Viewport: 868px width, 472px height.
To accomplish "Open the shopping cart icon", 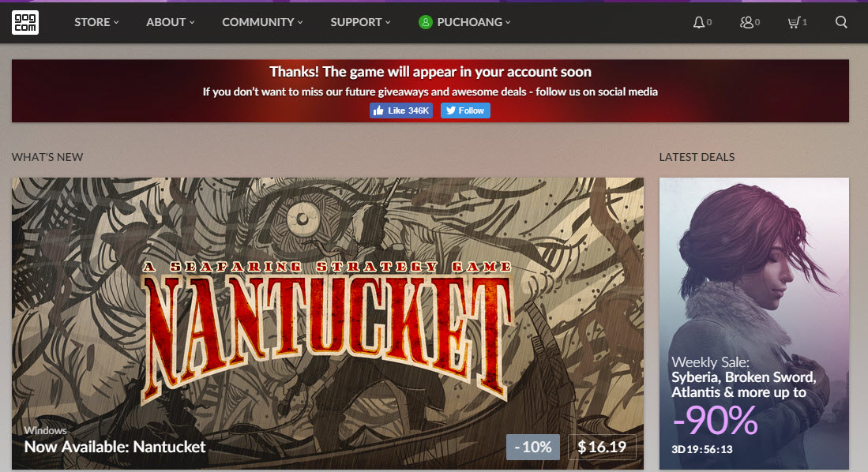I will click(794, 22).
